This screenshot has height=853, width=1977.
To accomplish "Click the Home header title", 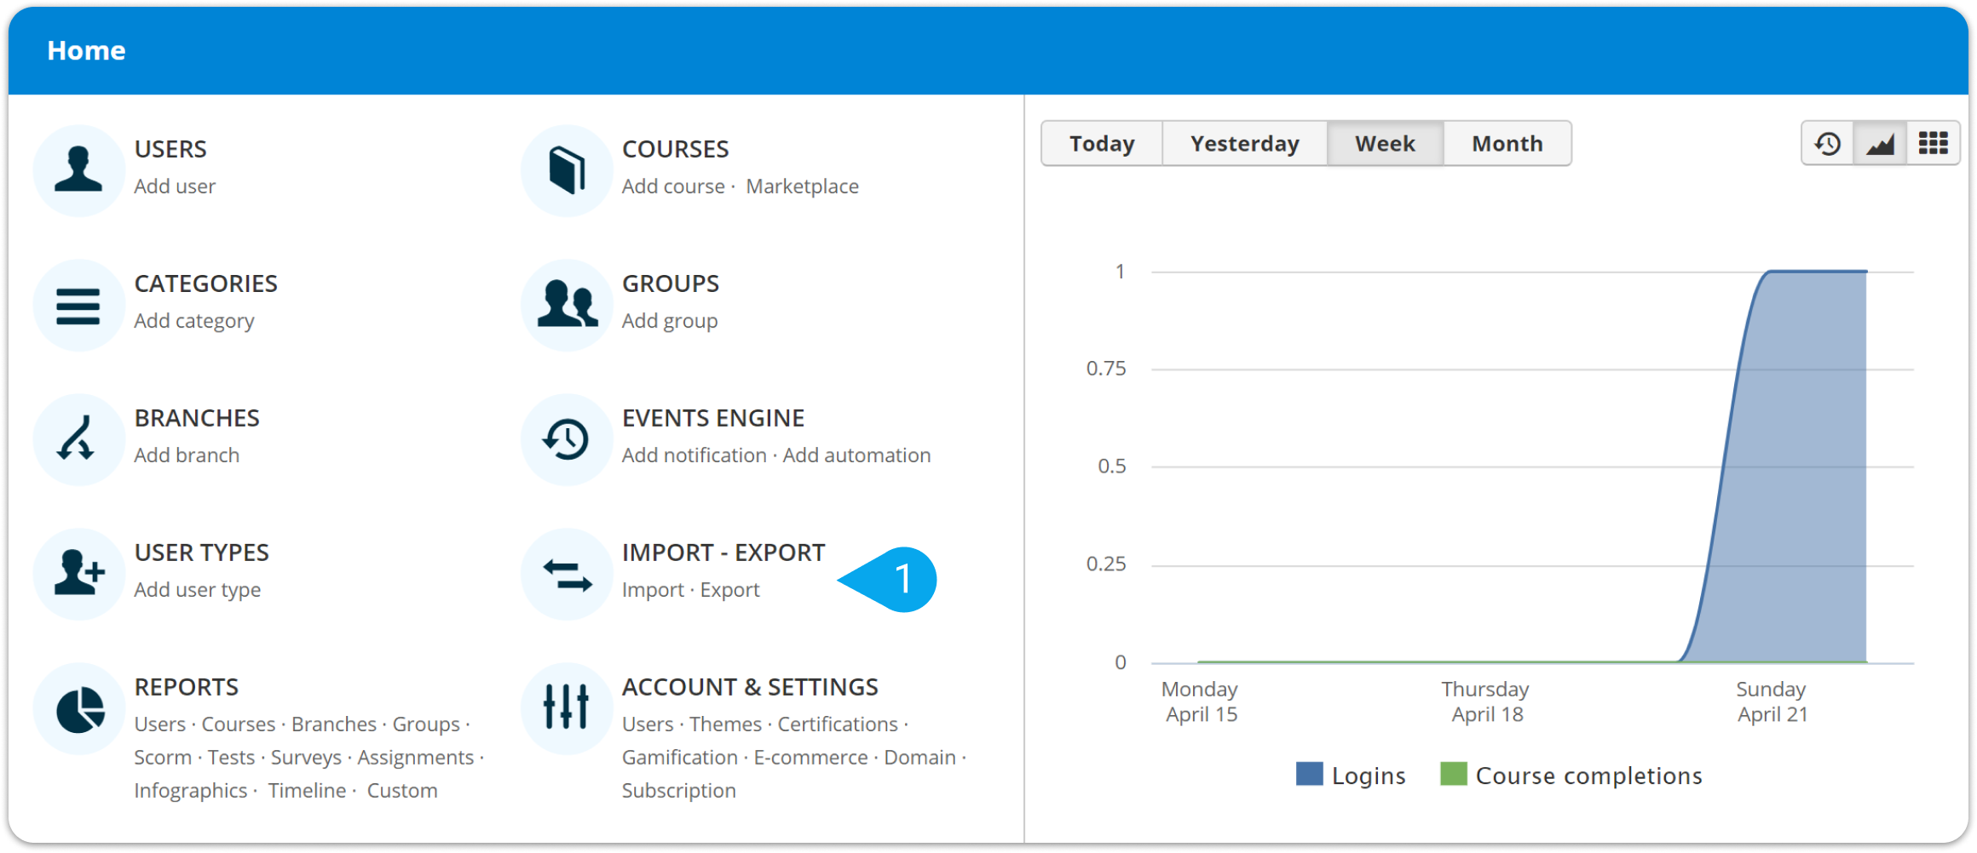I will (86, 51).
